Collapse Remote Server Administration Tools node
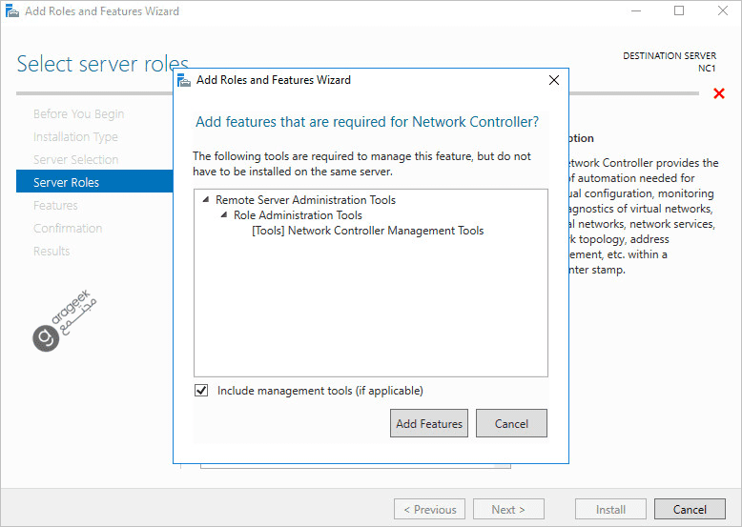Image resolution: width=742 pixels, height=527 pixels. [x=206, y=199]
